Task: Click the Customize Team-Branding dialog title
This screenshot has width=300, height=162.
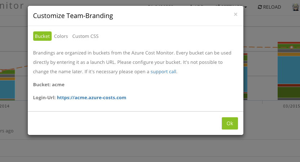Action: (73, 16)
